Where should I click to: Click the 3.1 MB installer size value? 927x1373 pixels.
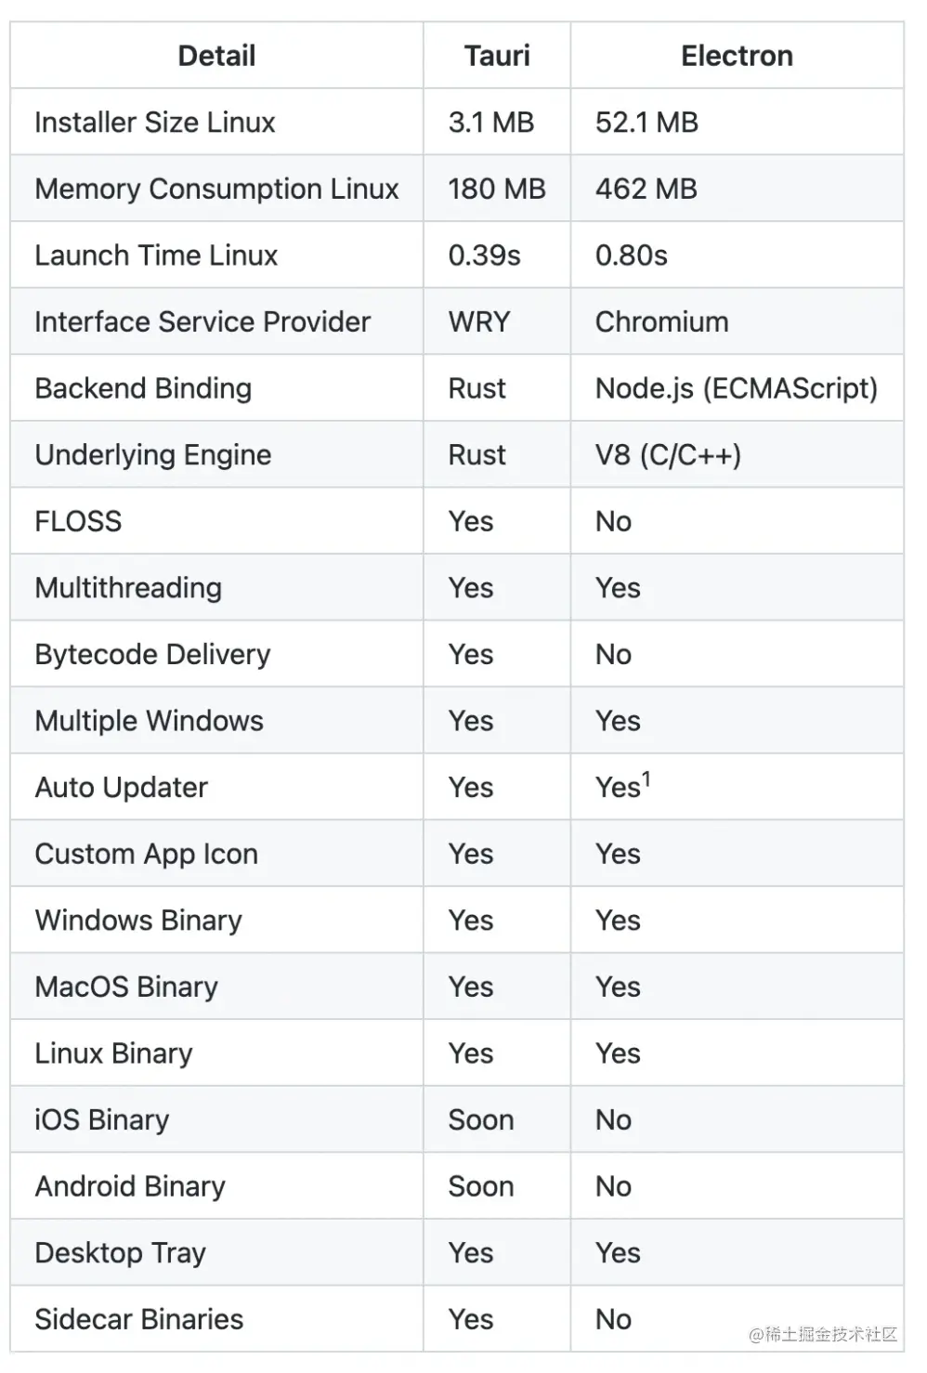pyautogui.click(x=491, y=123)
